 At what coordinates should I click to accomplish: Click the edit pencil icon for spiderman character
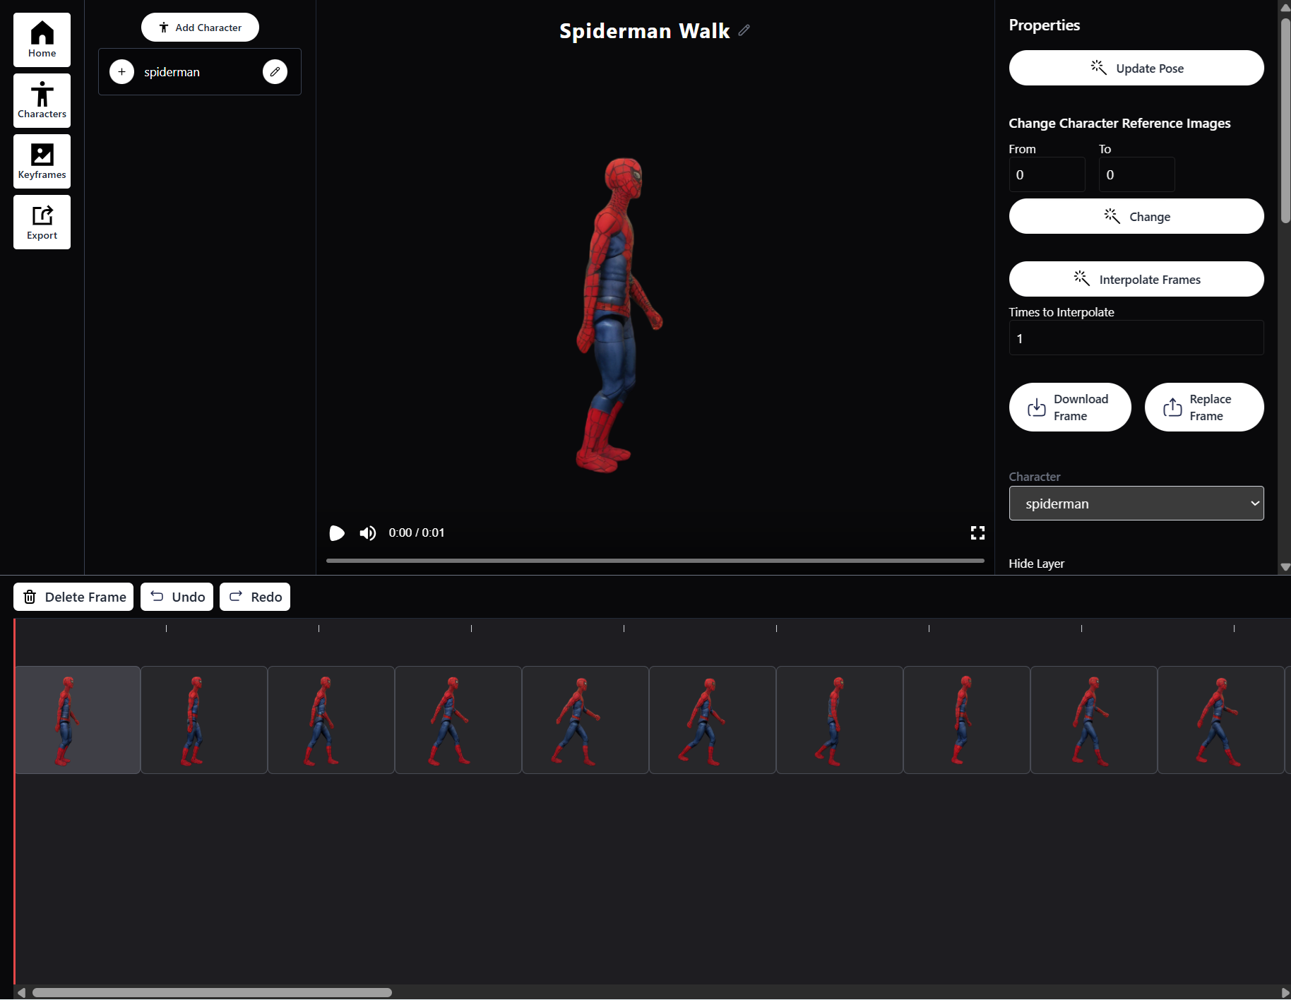tap(275, 71)
